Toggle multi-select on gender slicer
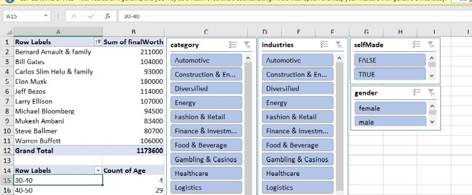Image resolution: width=472 pixels, height=195 pixels. click(x=417, y=92)
